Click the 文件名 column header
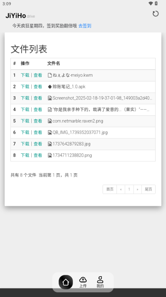Viewport: 166px width, 297px height. 54,63
